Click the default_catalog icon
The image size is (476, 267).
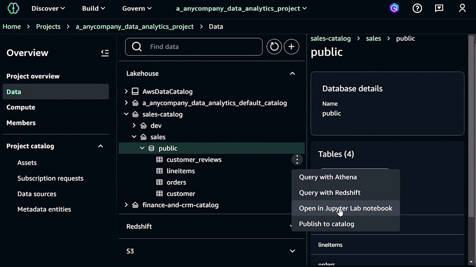(135, 103)
